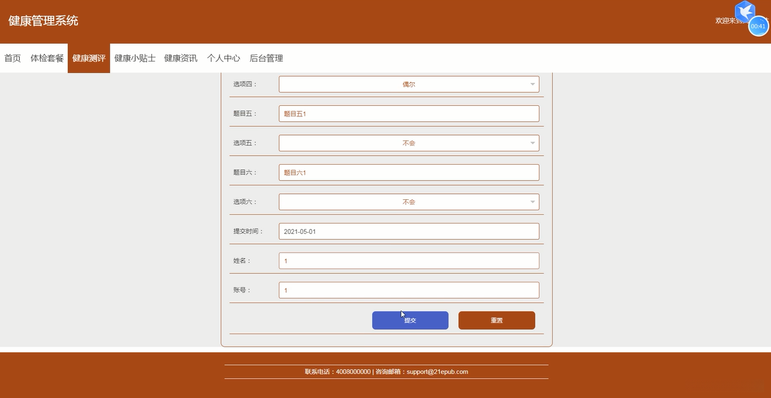Select the 提交时间 date field

(x=409, y=231)
